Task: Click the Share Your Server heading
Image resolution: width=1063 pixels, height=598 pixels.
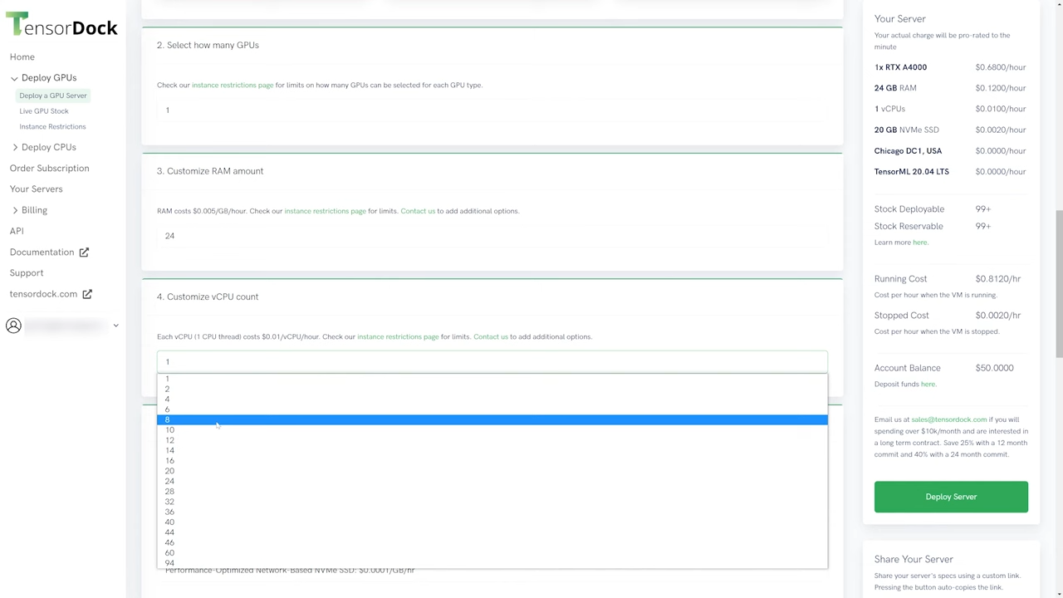Action: click(x=914, y=560)
